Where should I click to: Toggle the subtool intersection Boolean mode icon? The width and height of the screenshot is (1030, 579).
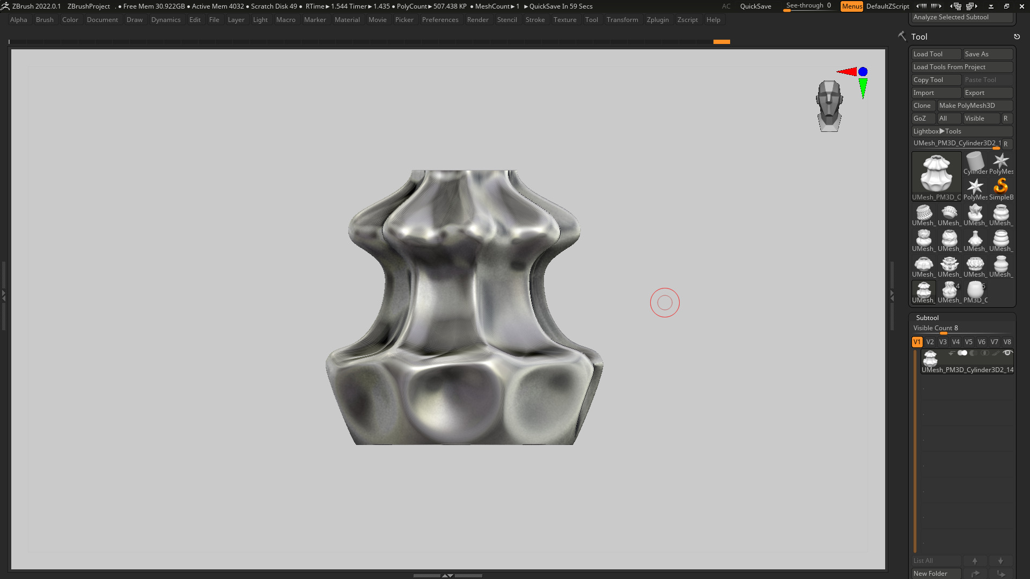click(x=985, y=353)
